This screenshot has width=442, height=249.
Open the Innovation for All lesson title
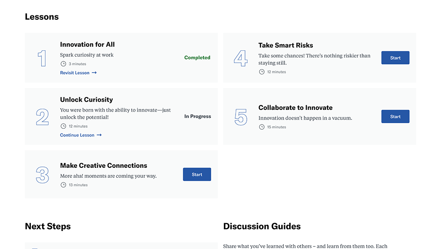point(88,45)
